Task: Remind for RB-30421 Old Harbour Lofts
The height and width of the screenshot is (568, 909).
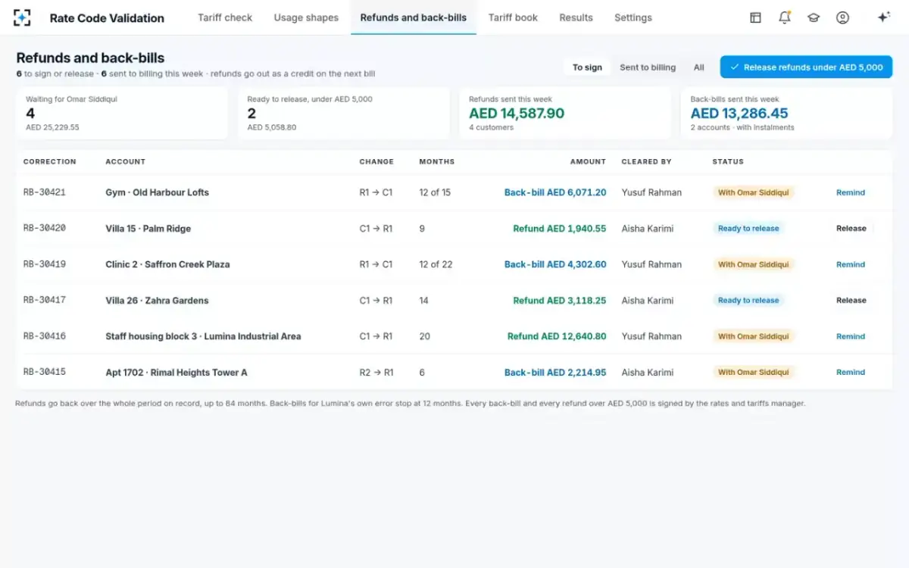Action: (850, 192)
